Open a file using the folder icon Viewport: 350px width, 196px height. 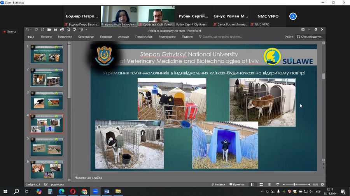[49, 29]
